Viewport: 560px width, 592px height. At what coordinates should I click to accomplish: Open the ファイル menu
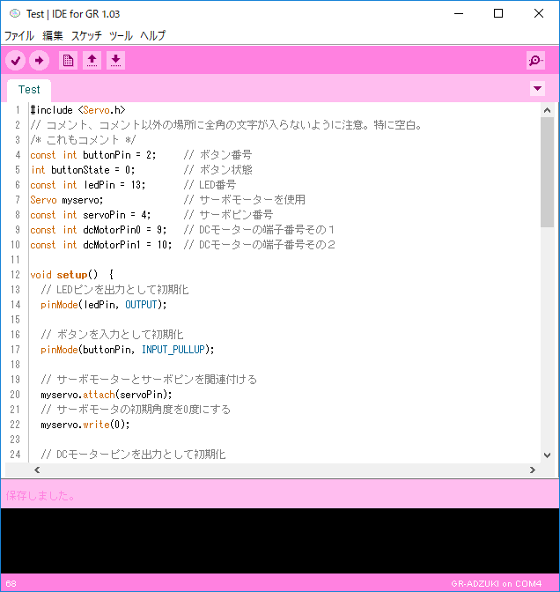(x=19, y=35)
